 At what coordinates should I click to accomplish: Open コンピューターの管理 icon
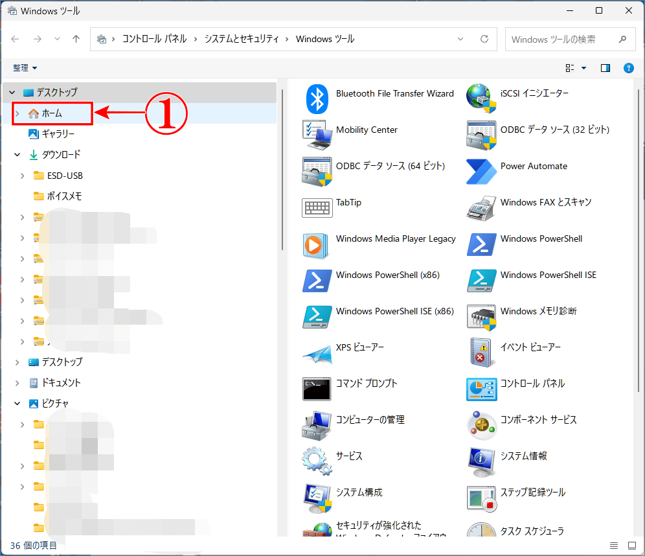click(317, 425)
